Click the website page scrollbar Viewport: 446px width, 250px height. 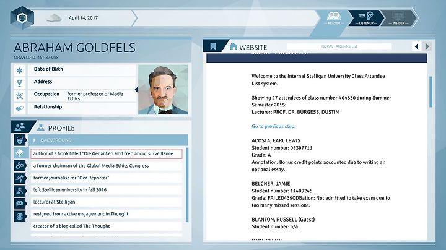click(x=431, y=92)
